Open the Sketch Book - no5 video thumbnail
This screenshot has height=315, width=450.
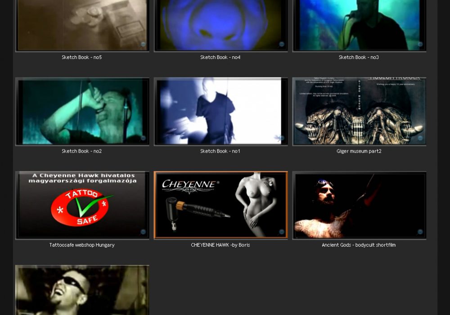[82, 26]
